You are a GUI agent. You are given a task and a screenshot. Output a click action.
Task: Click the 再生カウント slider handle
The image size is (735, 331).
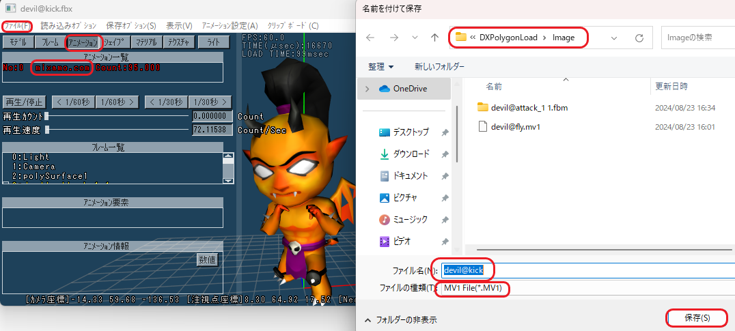click(x=46, y=116)
